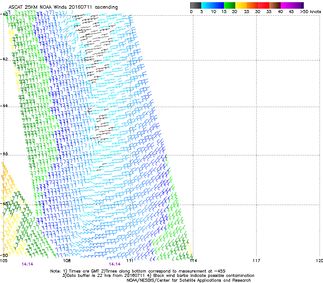Choose the red 30-35 knots color segment
This screenshot has height=283, width=323.
(x=264, y=5)
